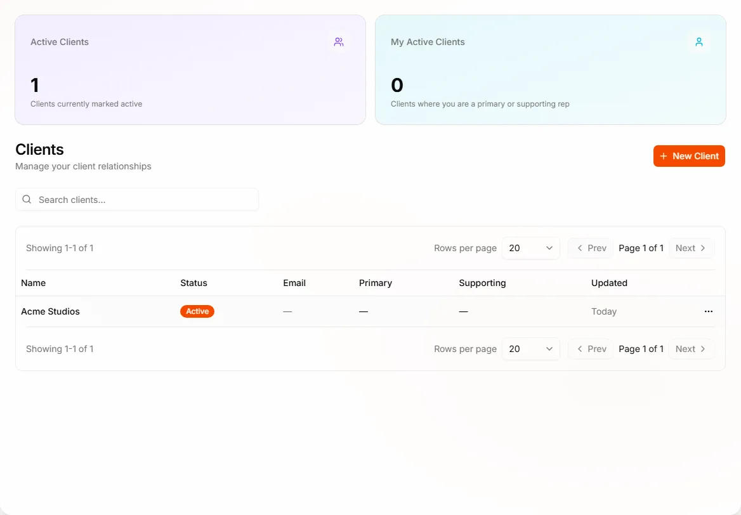Click the Status column header
The image size is (741, 515).
point(193,283)
